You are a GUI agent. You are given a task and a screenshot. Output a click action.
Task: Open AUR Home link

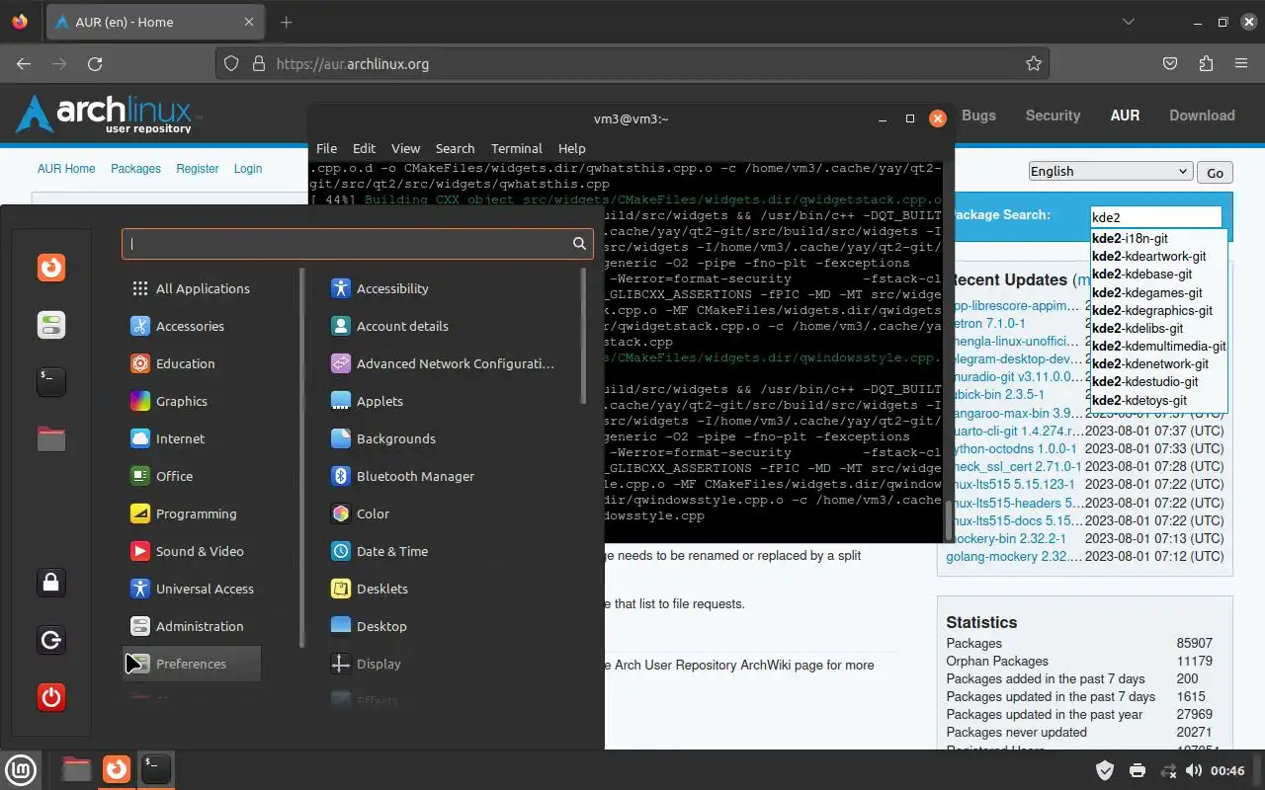pos(66,169)
